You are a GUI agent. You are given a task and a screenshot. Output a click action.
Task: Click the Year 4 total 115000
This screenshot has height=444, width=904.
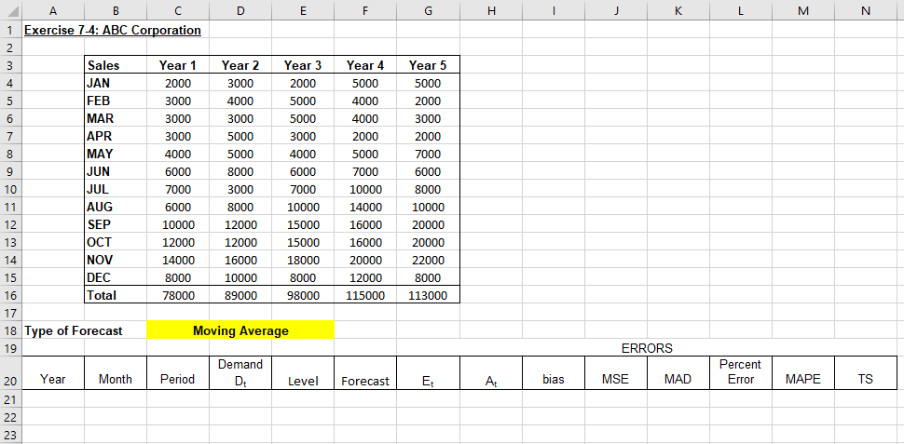(x=365, y=295)
